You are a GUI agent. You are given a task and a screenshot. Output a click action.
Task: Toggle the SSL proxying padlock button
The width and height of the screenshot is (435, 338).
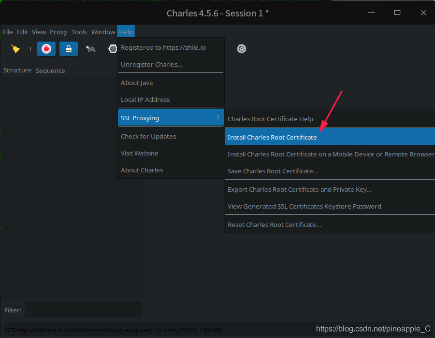[x=69, y=49]
